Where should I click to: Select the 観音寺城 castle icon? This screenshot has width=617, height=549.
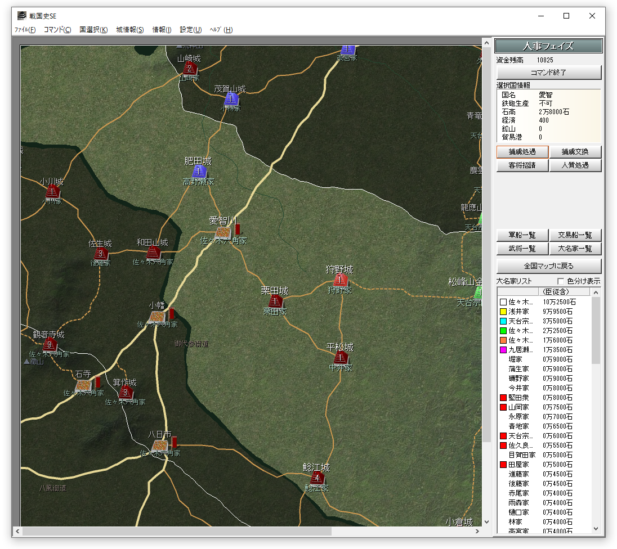(50, 344)
